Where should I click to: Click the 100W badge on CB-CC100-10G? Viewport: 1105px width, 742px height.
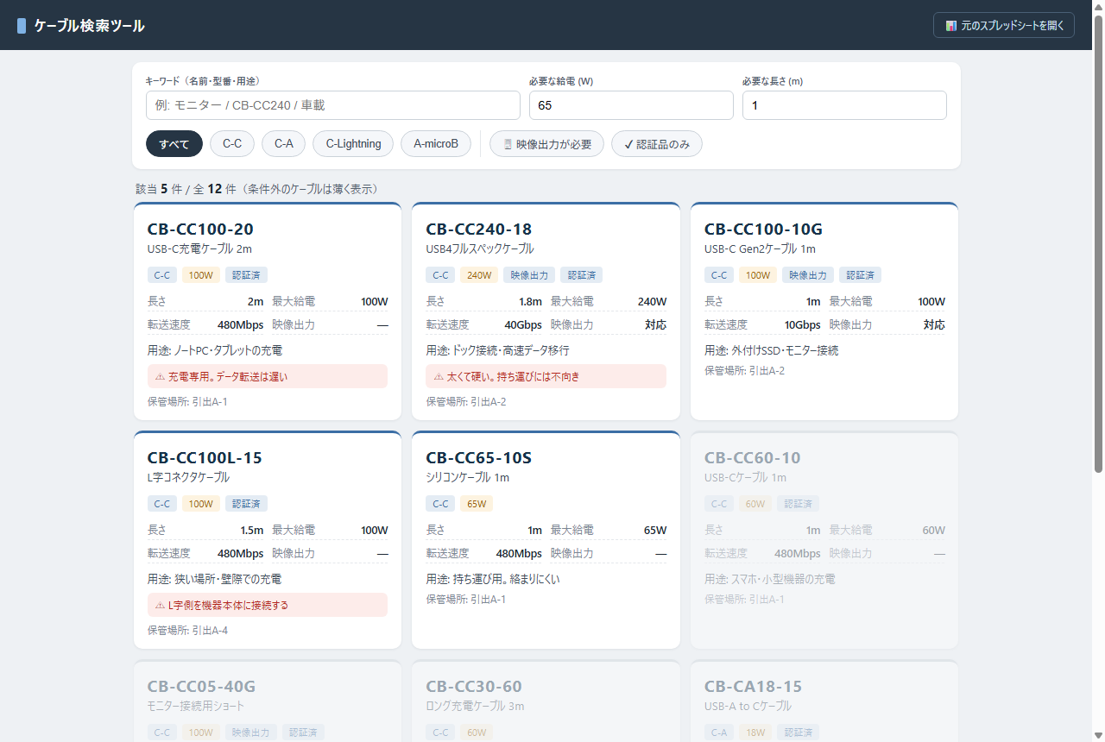coord(758,275)
